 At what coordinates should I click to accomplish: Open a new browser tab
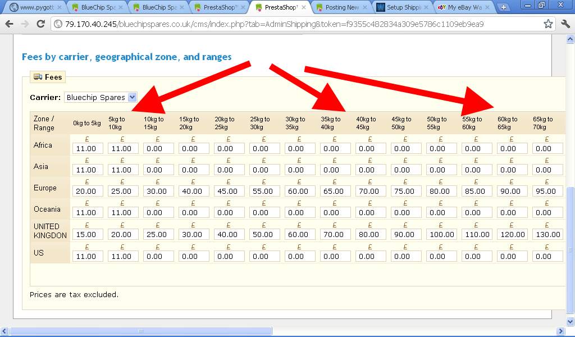coord(504,7)
